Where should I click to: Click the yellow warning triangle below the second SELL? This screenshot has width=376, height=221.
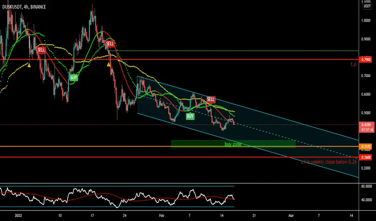[x=109, y=65]
